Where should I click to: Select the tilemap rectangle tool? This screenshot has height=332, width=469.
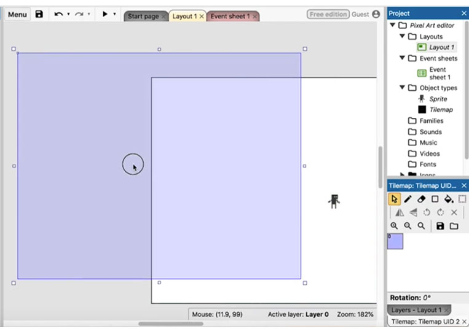435,199
